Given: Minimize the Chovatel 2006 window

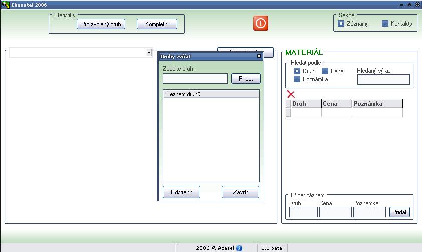Looking at the screenshot, I should coord(401,5).
